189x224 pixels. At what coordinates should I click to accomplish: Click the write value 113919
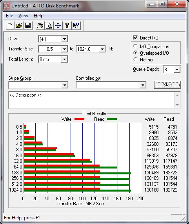[x=151, y=161]
